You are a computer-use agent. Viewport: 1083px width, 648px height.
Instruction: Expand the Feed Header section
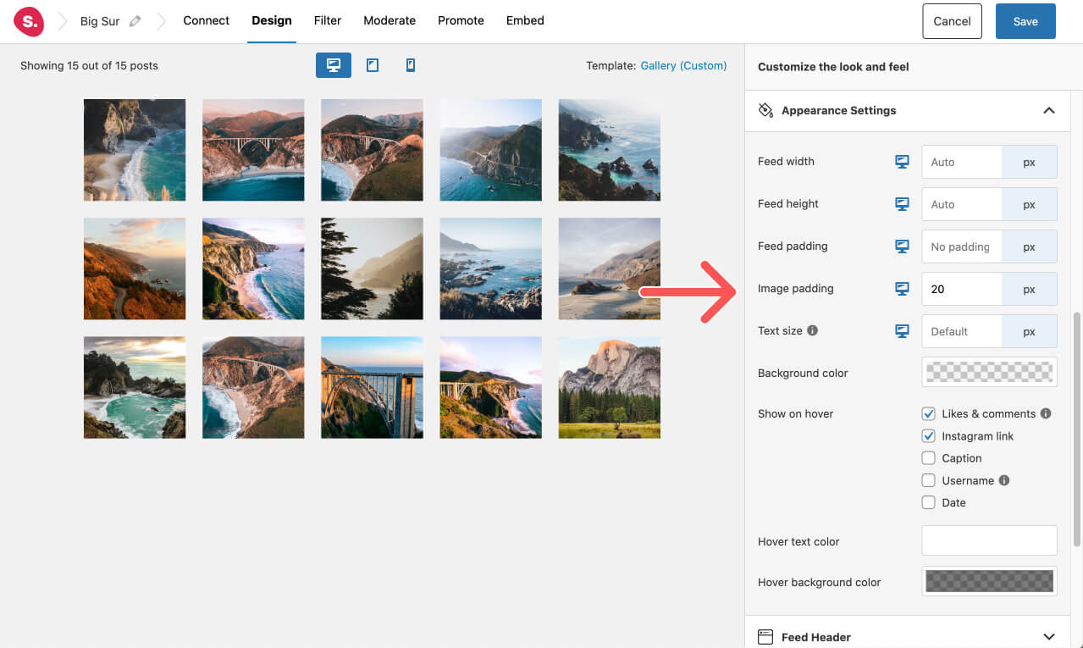[x=1049, y=637]
